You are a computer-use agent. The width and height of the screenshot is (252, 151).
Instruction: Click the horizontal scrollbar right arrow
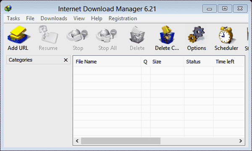(240, 141)
